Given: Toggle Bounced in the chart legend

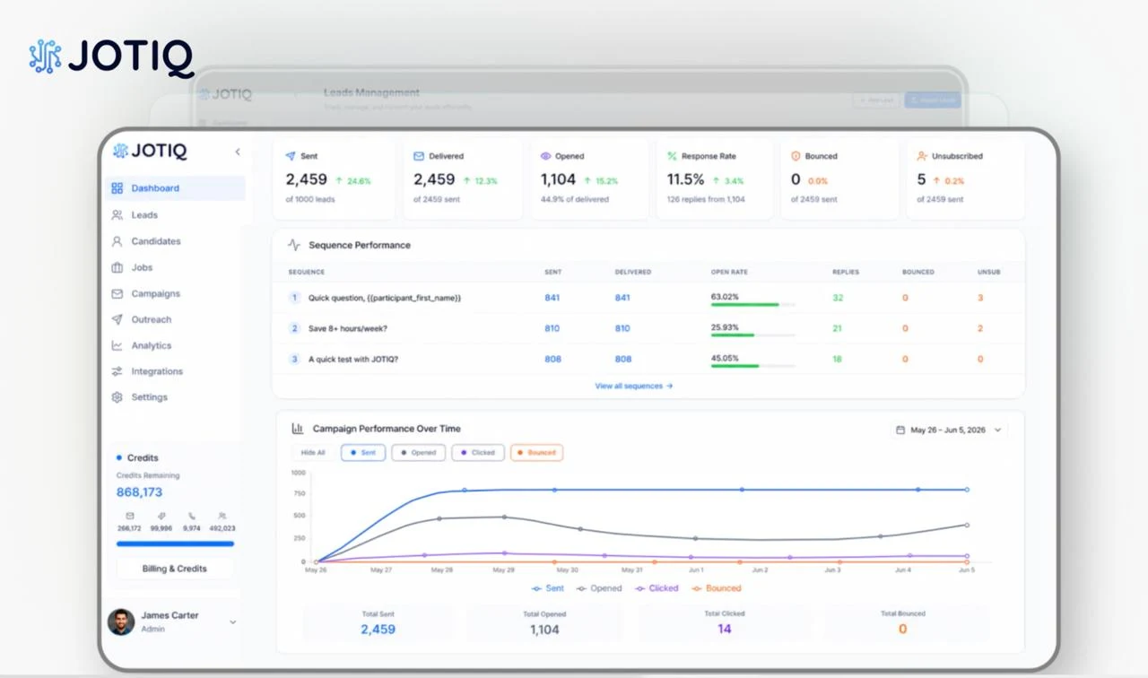Looking at the screenshot, I should pos(717,588).
